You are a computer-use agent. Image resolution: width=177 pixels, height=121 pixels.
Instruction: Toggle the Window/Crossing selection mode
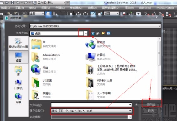coord(70,14)
